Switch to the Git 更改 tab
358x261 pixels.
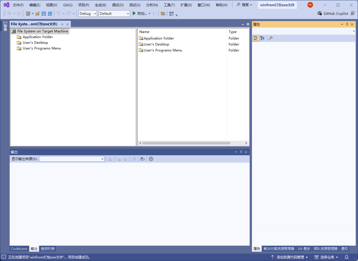(x=304, y=249)
